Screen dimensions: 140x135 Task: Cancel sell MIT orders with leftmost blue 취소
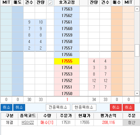tap(7, 107)
